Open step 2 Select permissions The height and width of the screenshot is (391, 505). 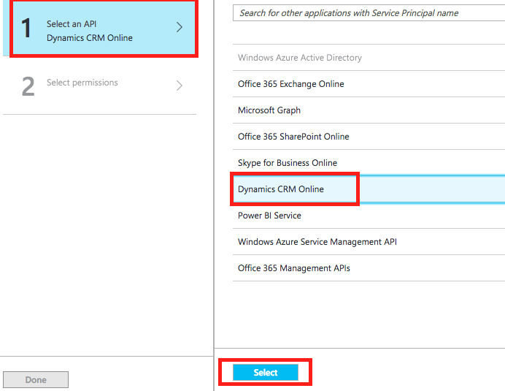pos(99,86)
